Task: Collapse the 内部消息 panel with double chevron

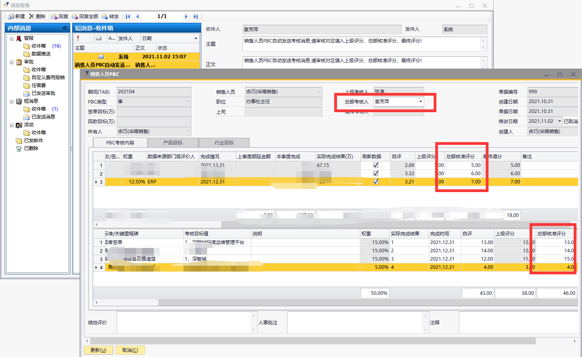Action: click(x=65, y=28)
